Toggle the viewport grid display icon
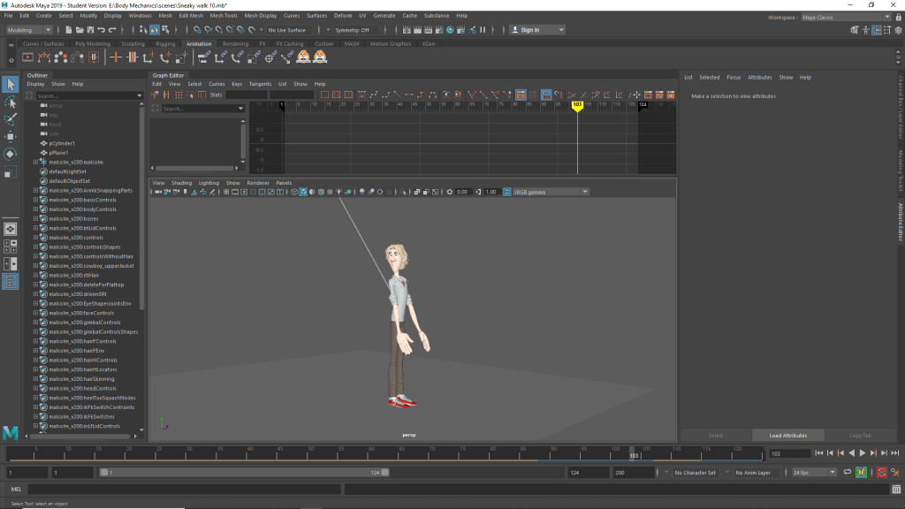Screen dimensions: 905x509 (226, 192)
